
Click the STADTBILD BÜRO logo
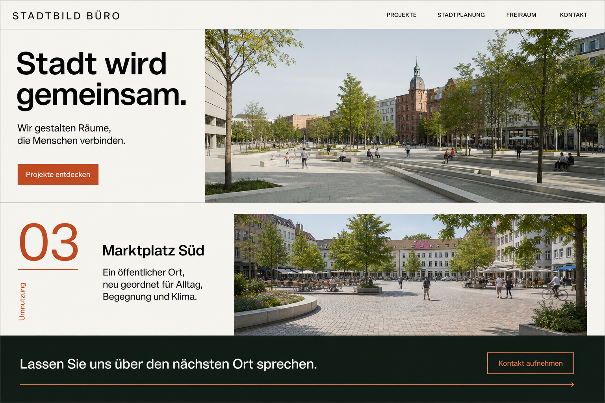pyautogui.click(x=66, y=16)
